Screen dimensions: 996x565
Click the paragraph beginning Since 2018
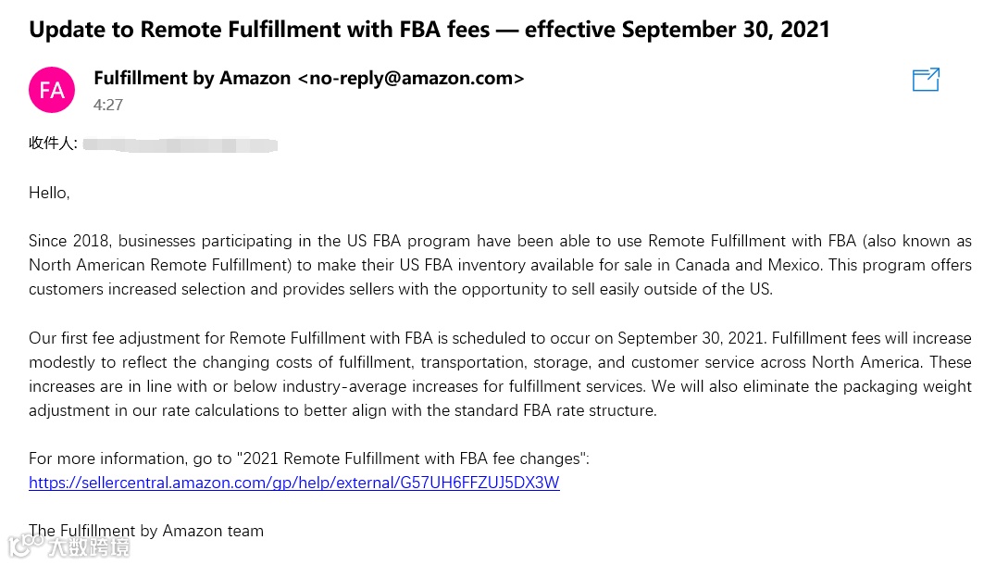pos(500,265)
